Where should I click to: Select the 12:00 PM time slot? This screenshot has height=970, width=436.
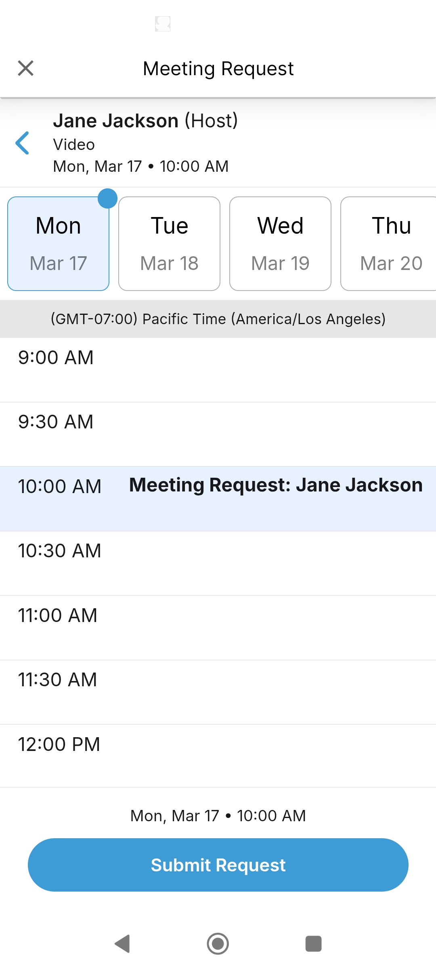(218, 756)
